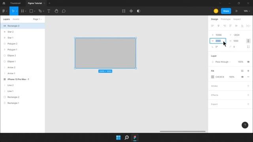The image size is (253, 142).
Task: Click Align left icon
Action: click(x=213, y=26)
